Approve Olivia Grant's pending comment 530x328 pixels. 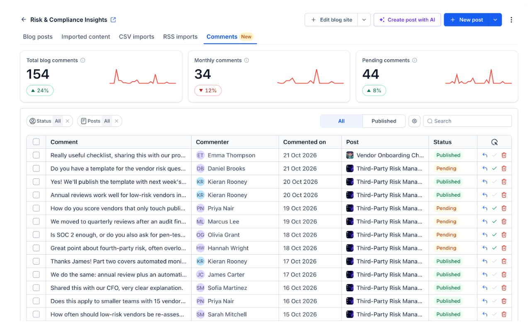pyautogui.click(x=494, y=235)
